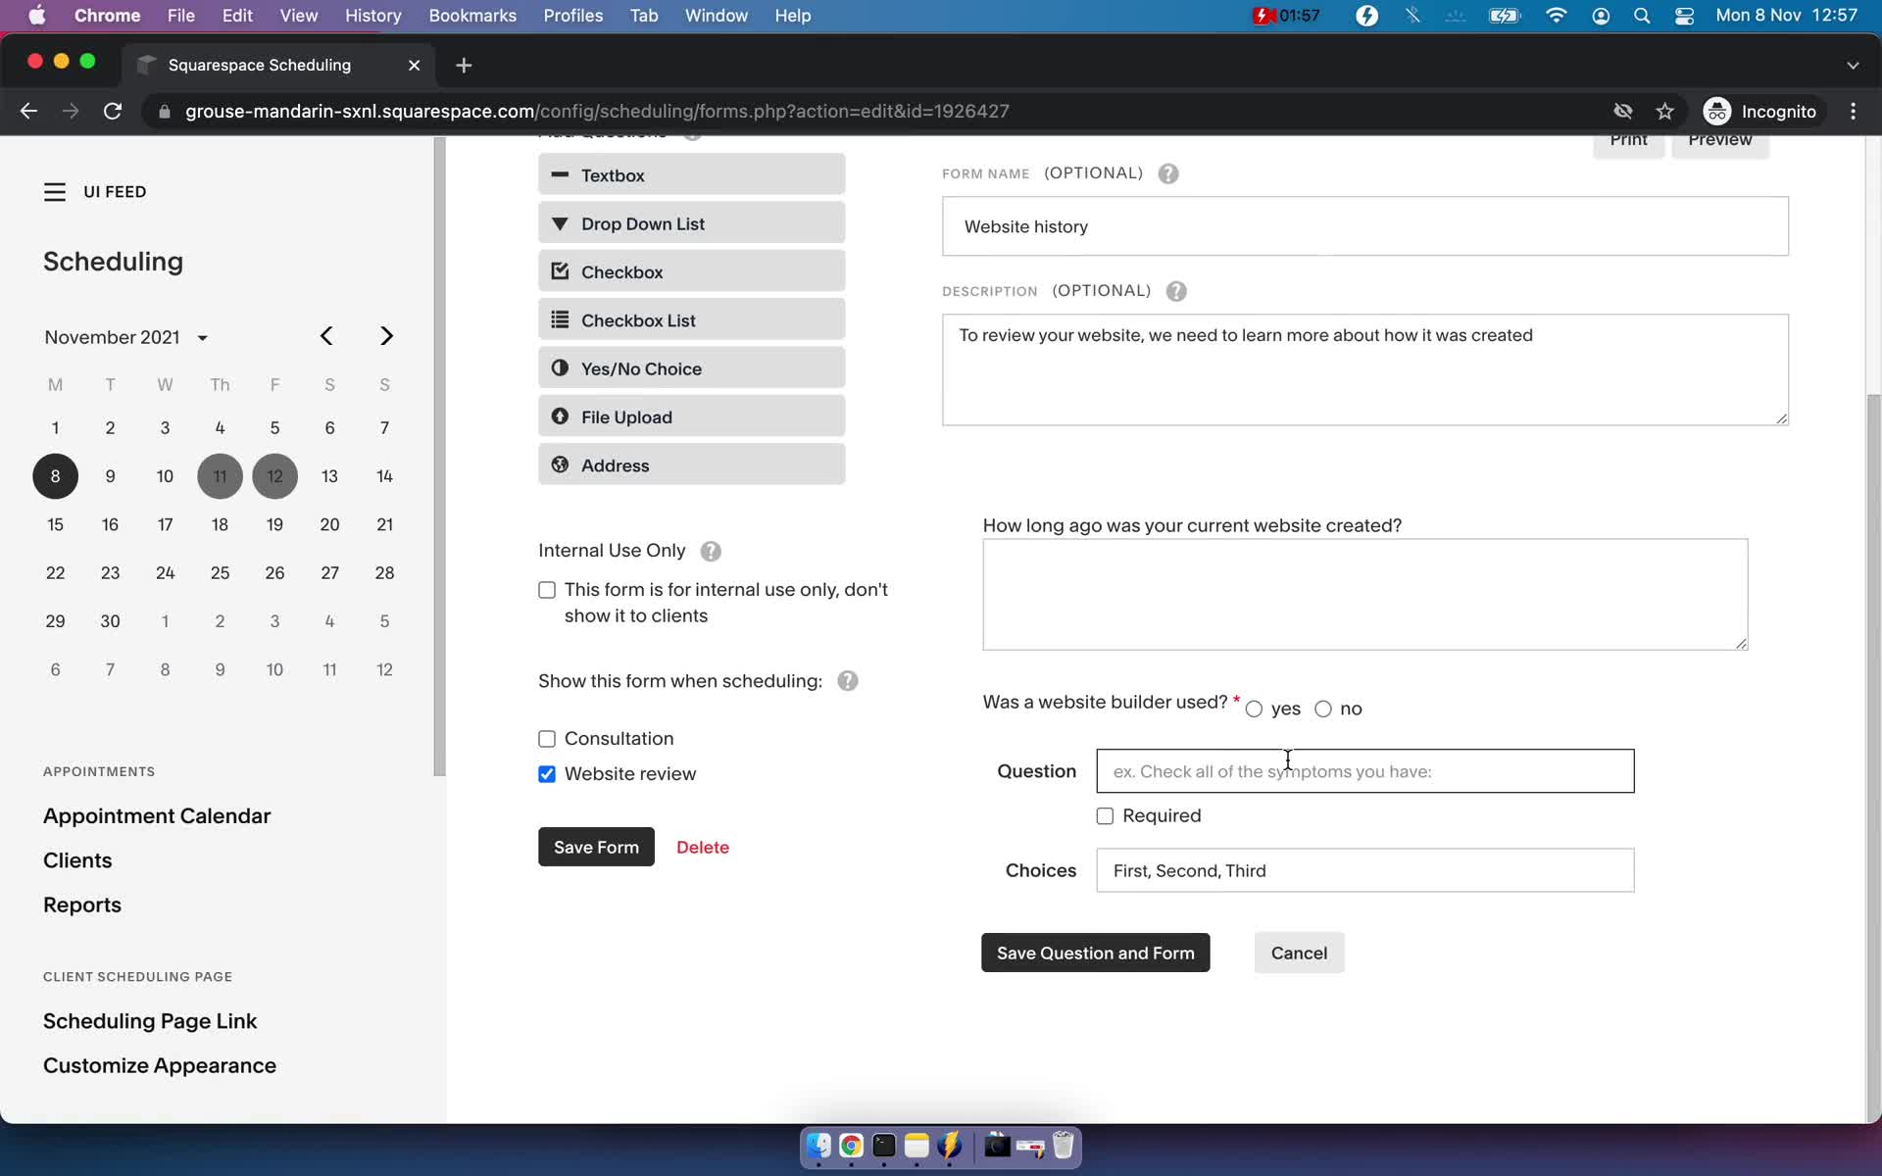Image resolution: width=1882 pixels, height=1176 pixels.
Task: Mark the new question as Required
Action: (x=1105, y=816)
